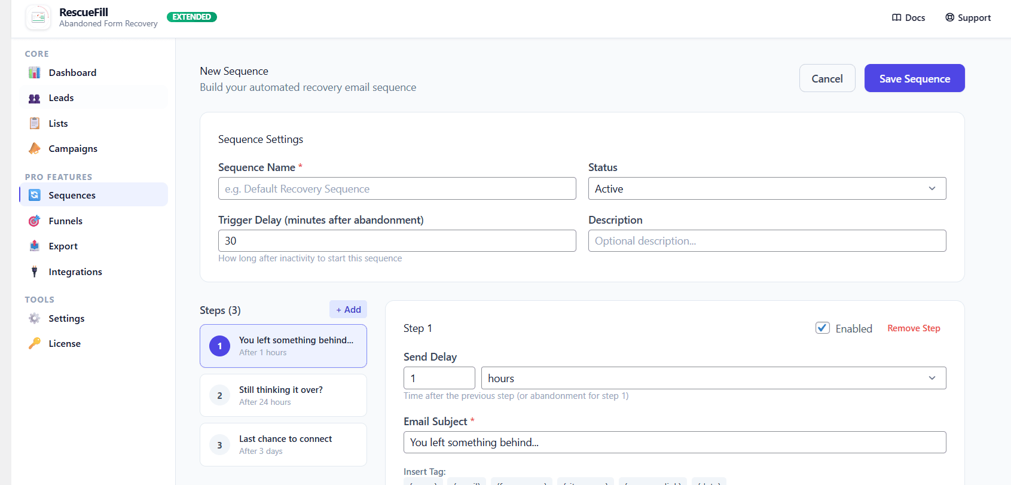Click the Campaigns megaphone icon
Viewport: 1011px width, 485px height.
pos(35,148)
